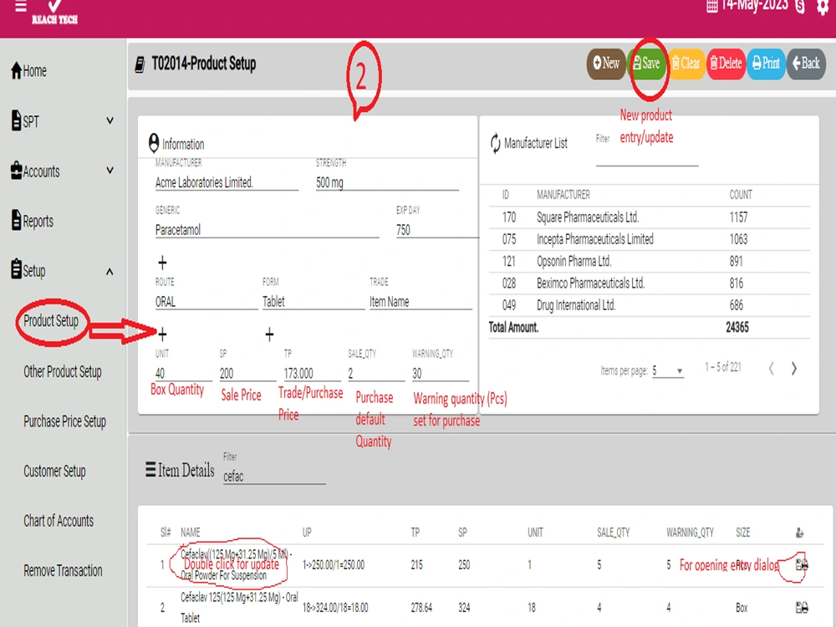Click the Save button
836x627 pixels.
(647, 64)
